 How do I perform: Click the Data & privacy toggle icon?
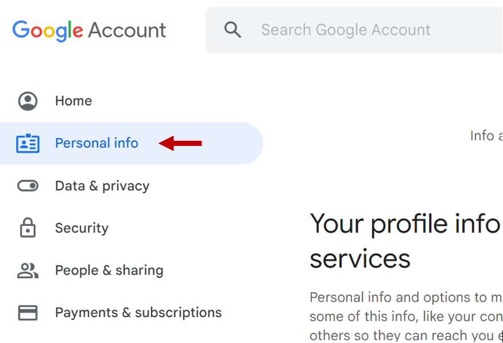[28, 186]
